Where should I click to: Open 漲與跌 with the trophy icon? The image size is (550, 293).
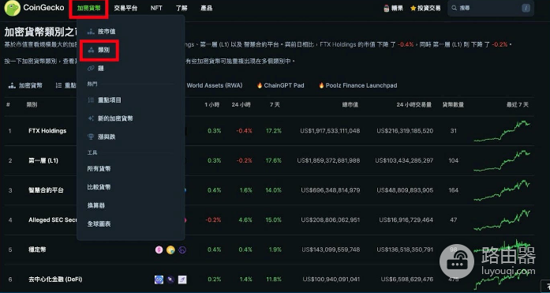click(101, 137)
